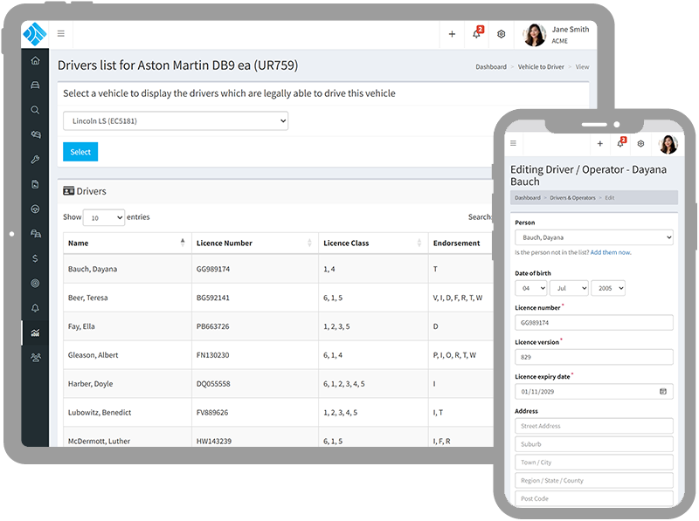
Task: Open notifications bell in tablet header
Action: tap(477, 33)
